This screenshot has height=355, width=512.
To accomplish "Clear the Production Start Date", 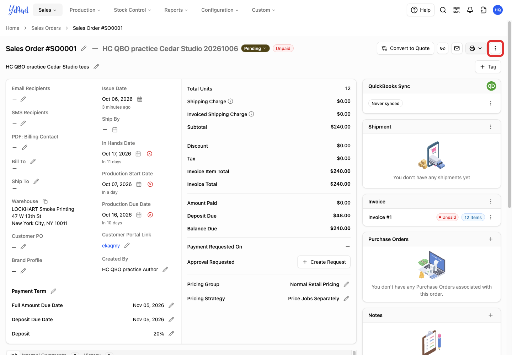I will click(x=150, y=184).
